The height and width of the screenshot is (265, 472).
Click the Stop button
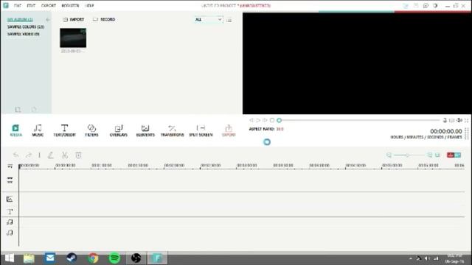272,120
